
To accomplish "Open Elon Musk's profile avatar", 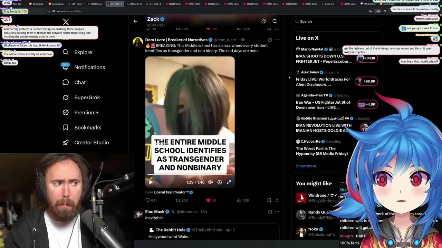I will [x=138, y=214].
